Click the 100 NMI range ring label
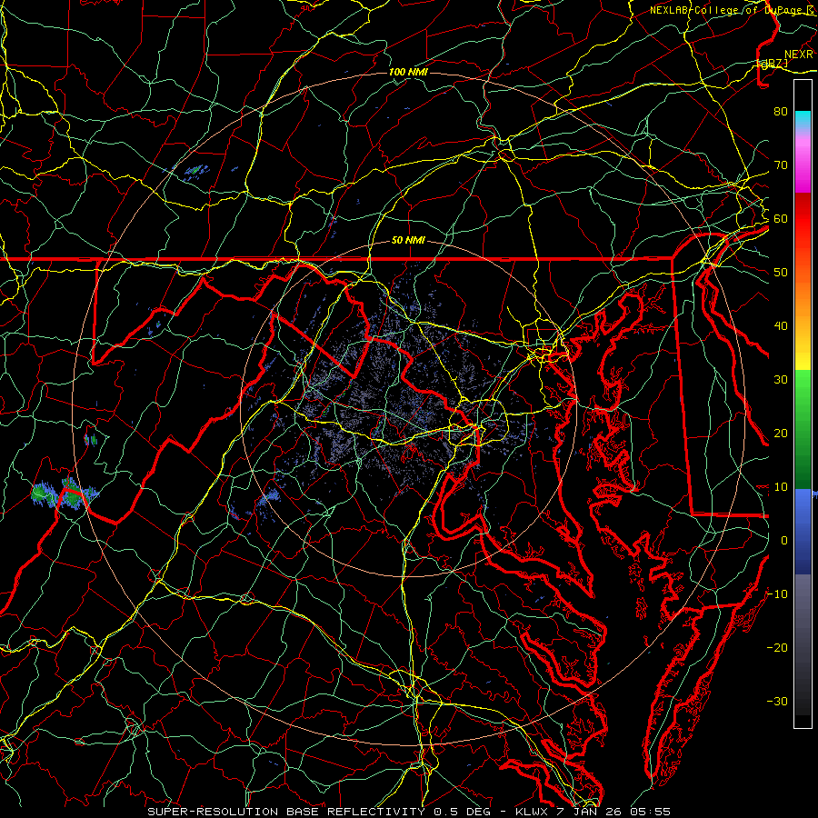 [408, 72]
